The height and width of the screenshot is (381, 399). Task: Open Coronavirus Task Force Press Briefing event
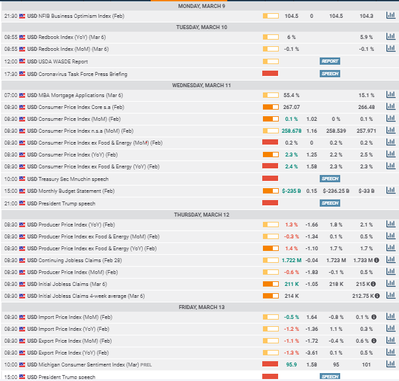pos(77,74)
